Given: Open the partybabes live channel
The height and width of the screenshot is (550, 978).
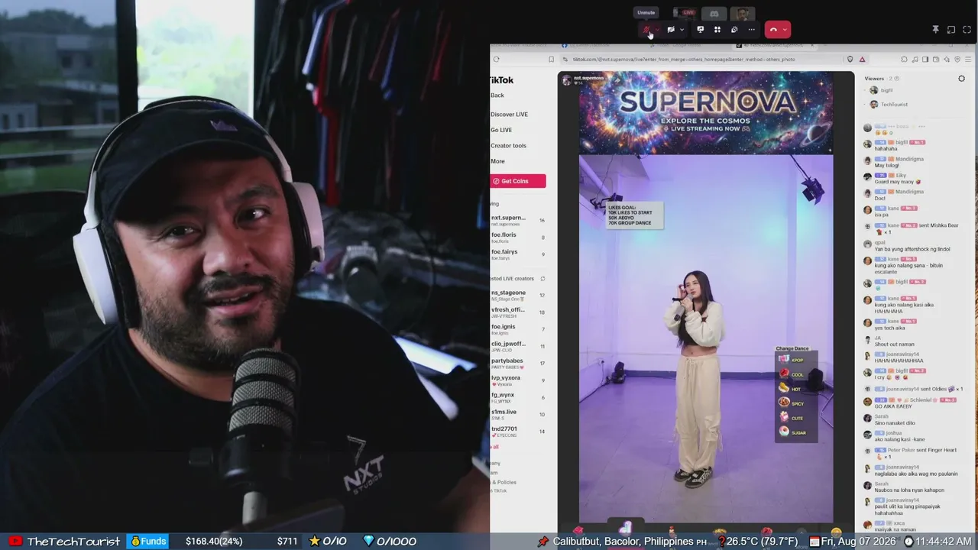Looking at the screenshot, I should 517,363.
